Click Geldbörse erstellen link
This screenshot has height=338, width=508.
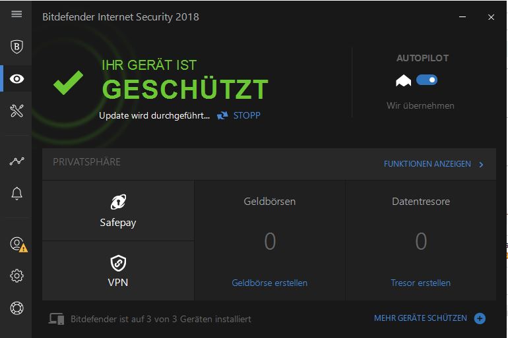(269, 283)
